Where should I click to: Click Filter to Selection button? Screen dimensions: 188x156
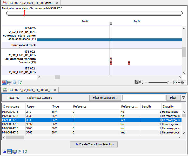point(105,98)
